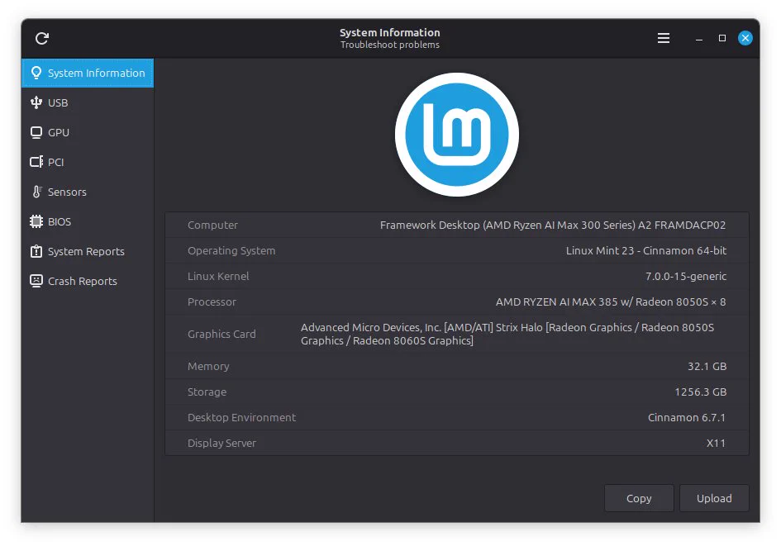Viewport: 781px width, 546px height.
Task: Click the Sensors thermometer icon
Action: coord(37,192)
